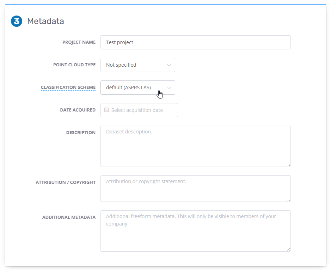Open the Select acquisition date field
Screen dimensions: 331x270
pos(139,110)
